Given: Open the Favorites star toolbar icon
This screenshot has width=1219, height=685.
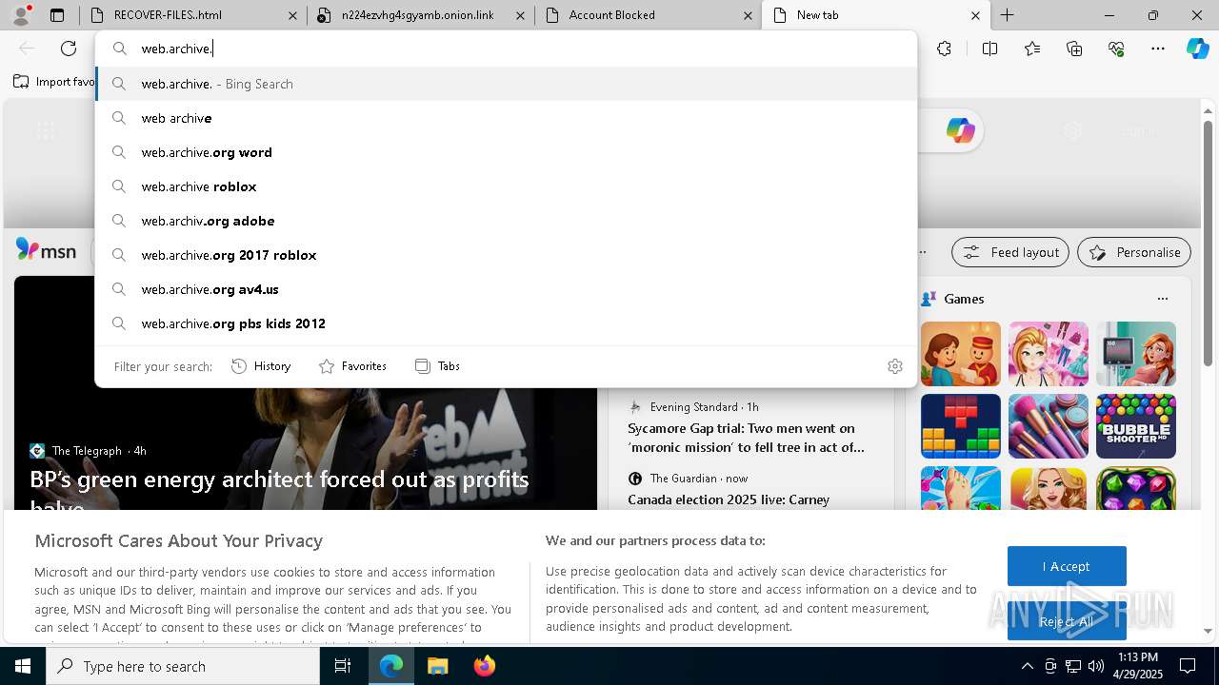Looking at the screenshot, I should coord(1032,49).
